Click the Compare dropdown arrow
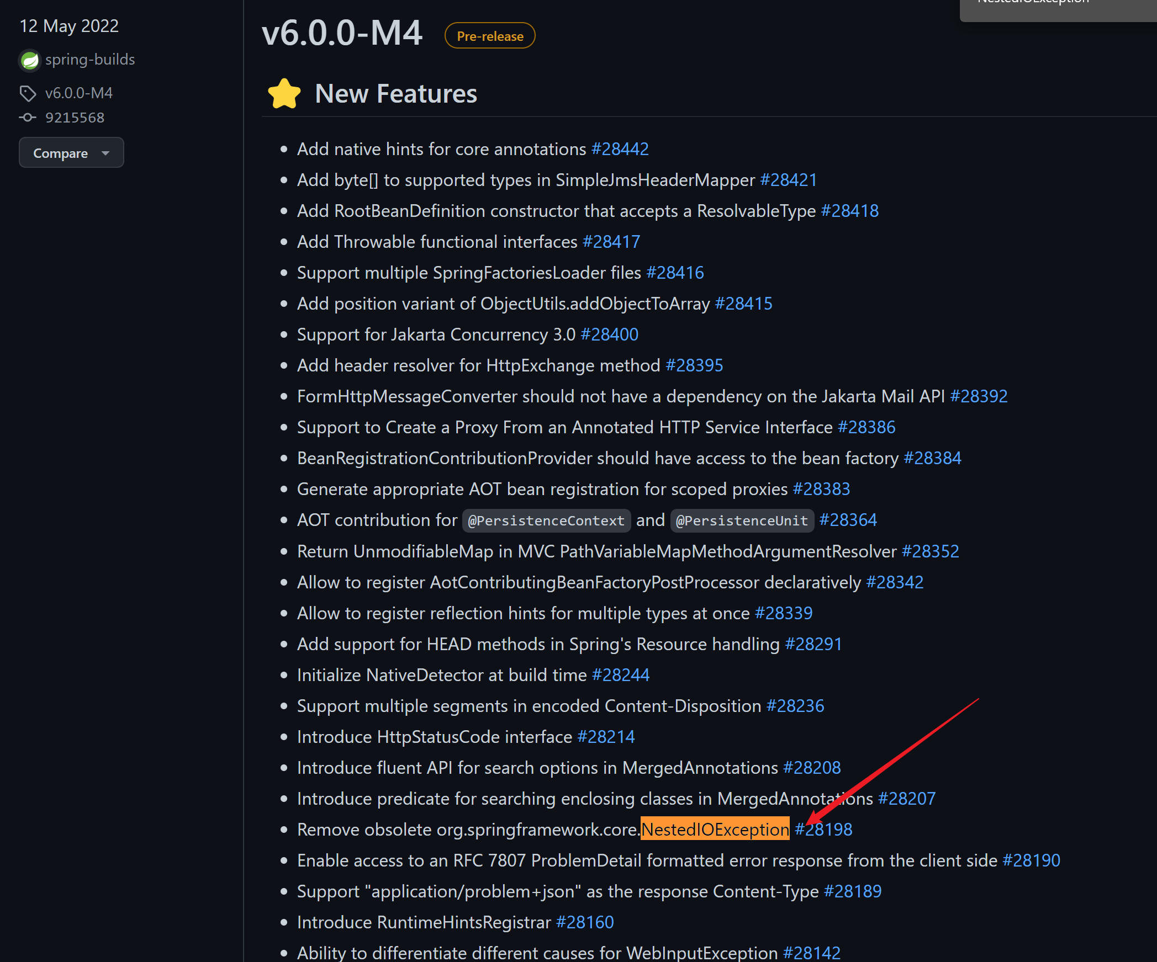This screenshot has width=1157, height=962. [105, 153]
